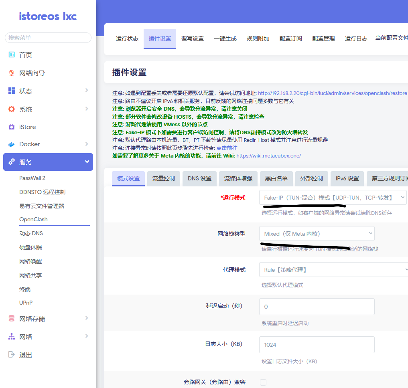
Task: Switch to the DNS 设置 sub-tab
Action: click(x=199, y=179)
